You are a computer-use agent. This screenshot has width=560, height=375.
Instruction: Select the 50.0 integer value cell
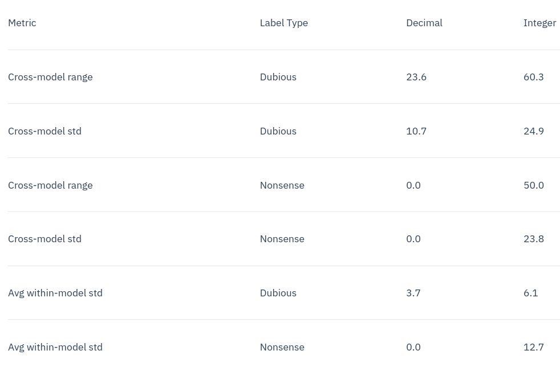[x=533, y=185]
